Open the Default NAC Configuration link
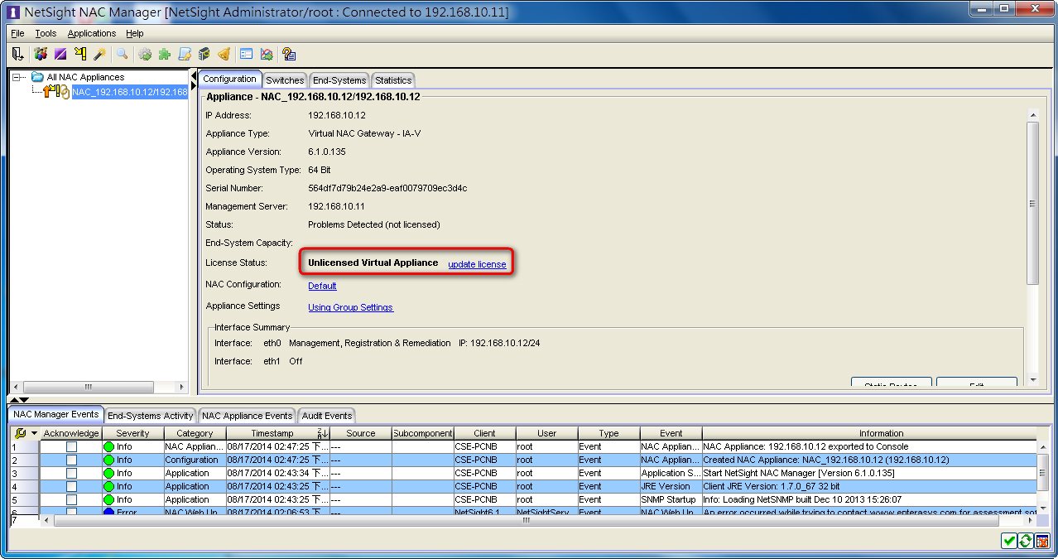This screenshot has width=1058, height=559. click(x=322, y=286)
